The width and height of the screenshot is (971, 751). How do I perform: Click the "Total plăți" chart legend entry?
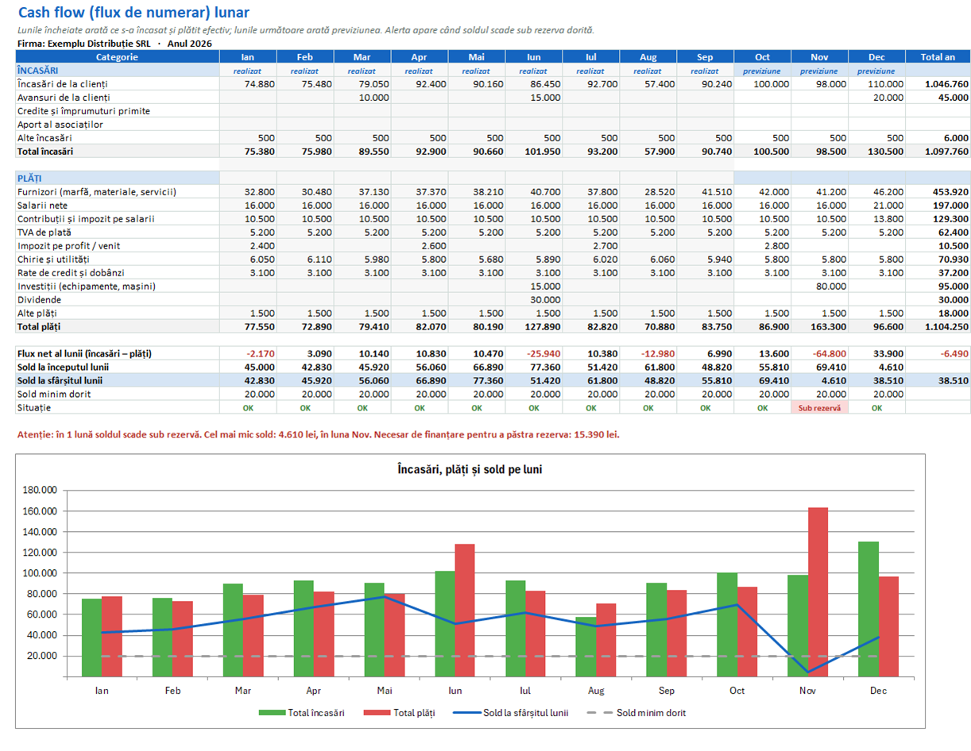click(x=400, y=712)
